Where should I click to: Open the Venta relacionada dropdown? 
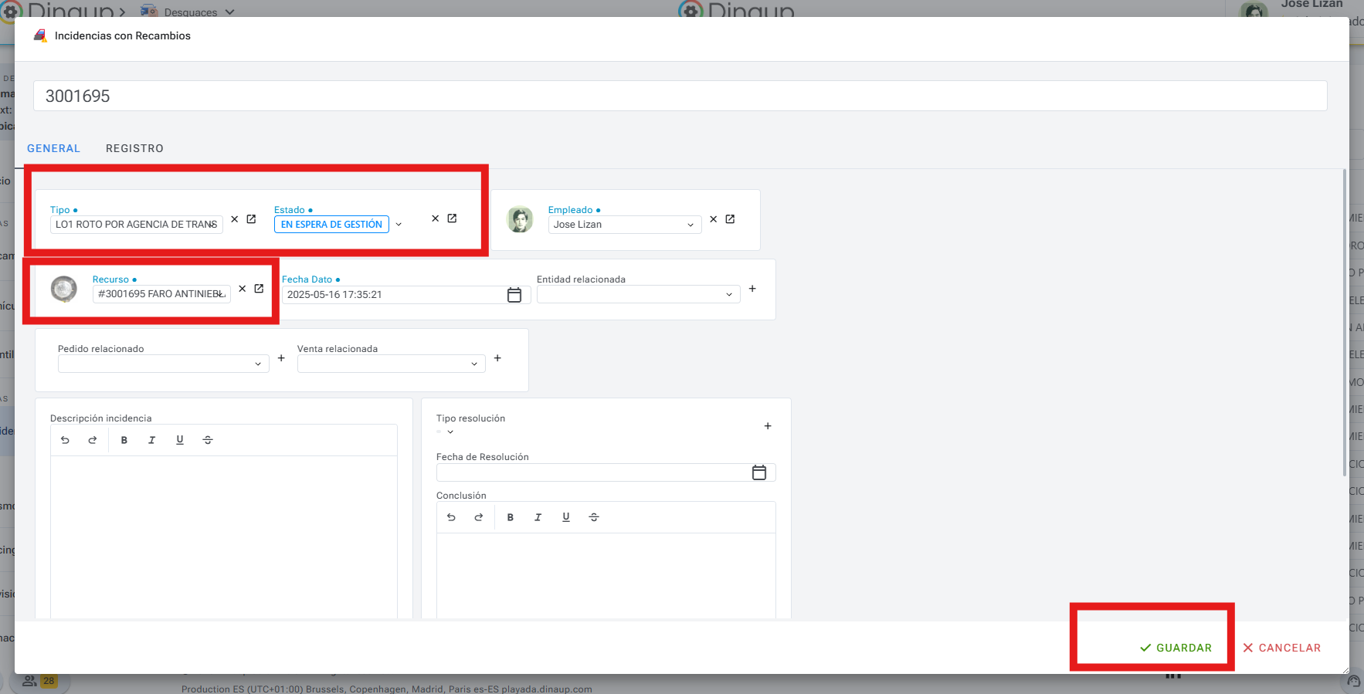click(x=474, y=364)
